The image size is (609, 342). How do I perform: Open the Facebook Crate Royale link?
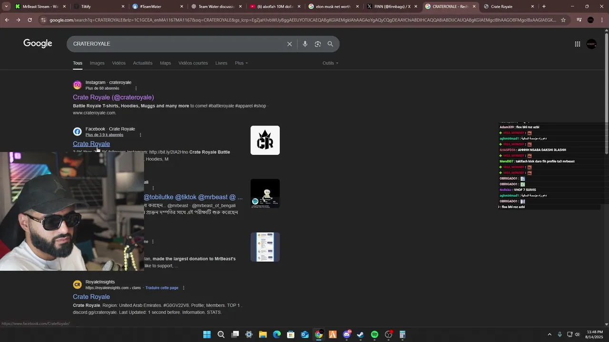click(91, 144)
